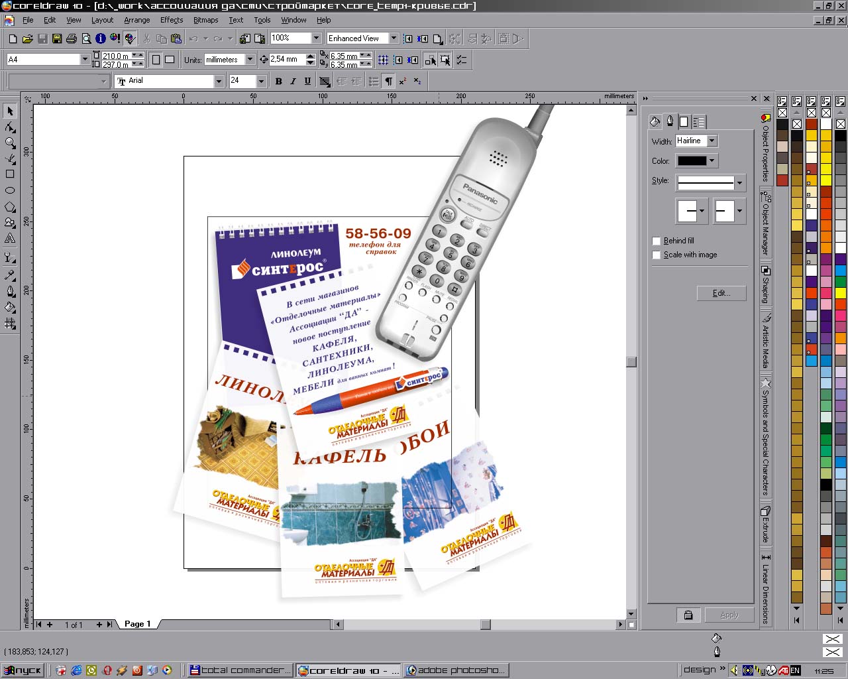Open the Bitmaps menu
The height and width of the screenshot is (679, 848).
click(x=206, y=20)
